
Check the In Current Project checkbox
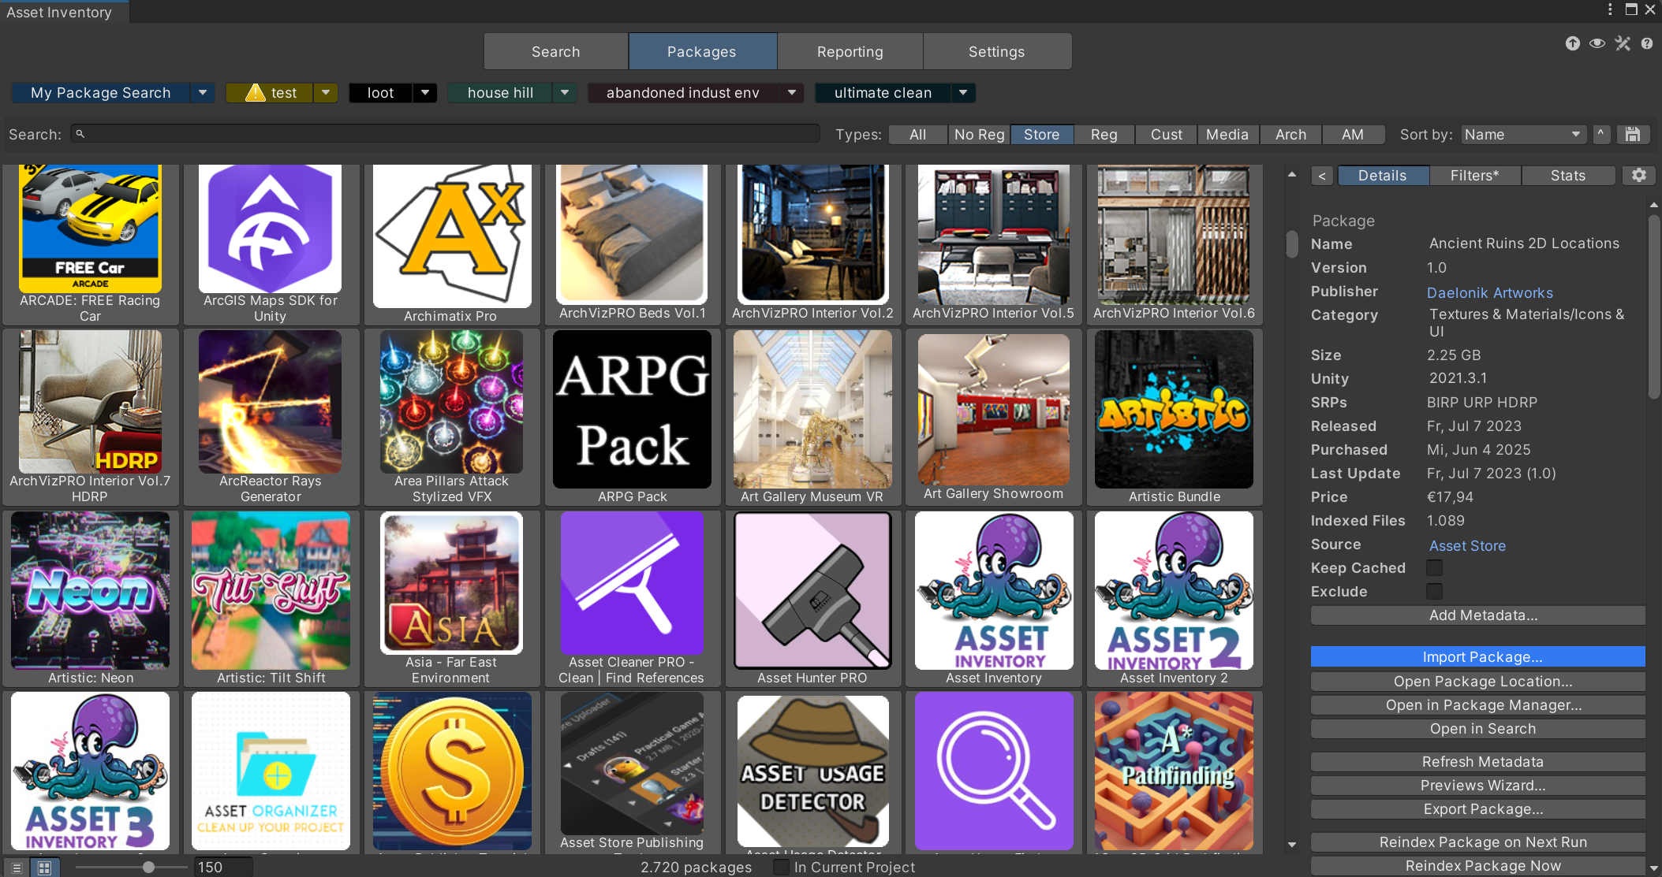(781, 868)
